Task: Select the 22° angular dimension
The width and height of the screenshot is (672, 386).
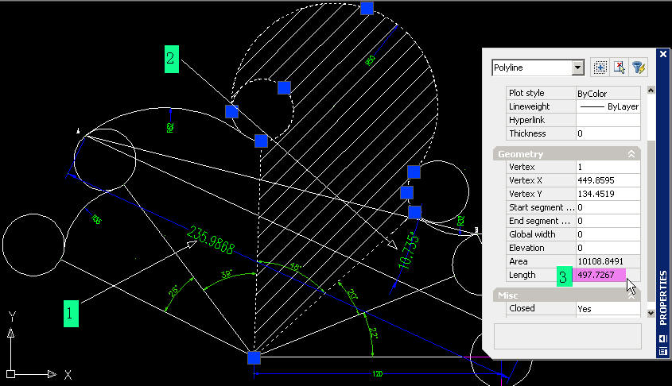Action: tap(373, 334)
